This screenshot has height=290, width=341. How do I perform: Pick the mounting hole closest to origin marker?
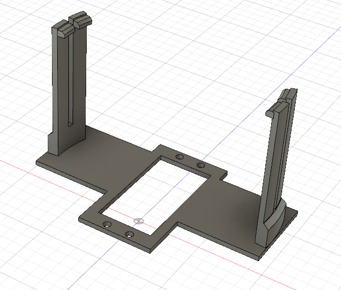tap(129, 234)
